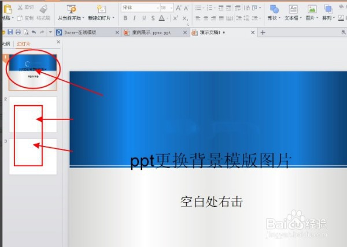347x247 pixels.
Task: Open the Picture (图片) dropdown arrow
Action: [317, 18]
